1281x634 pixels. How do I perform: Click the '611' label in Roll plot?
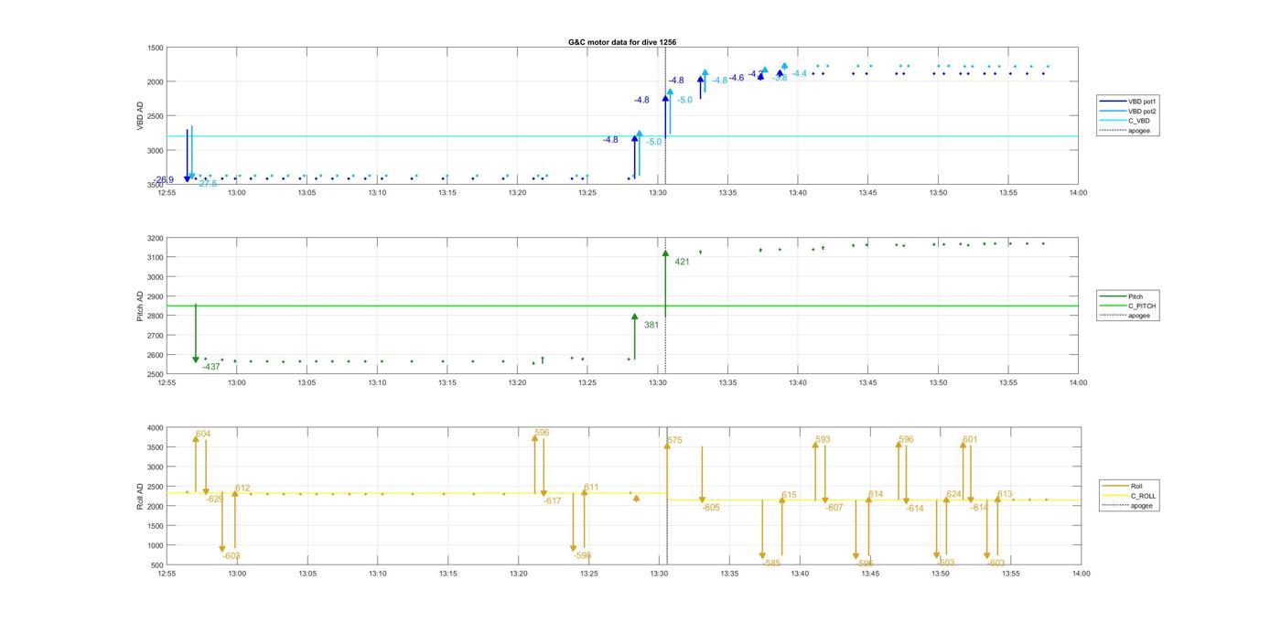(x=591, y=488)
